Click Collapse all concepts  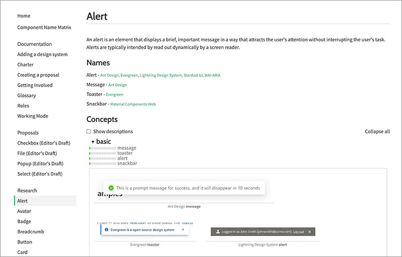point(377,132)
